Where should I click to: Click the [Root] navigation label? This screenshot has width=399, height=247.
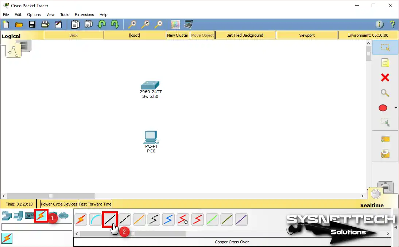pos(135,35)
